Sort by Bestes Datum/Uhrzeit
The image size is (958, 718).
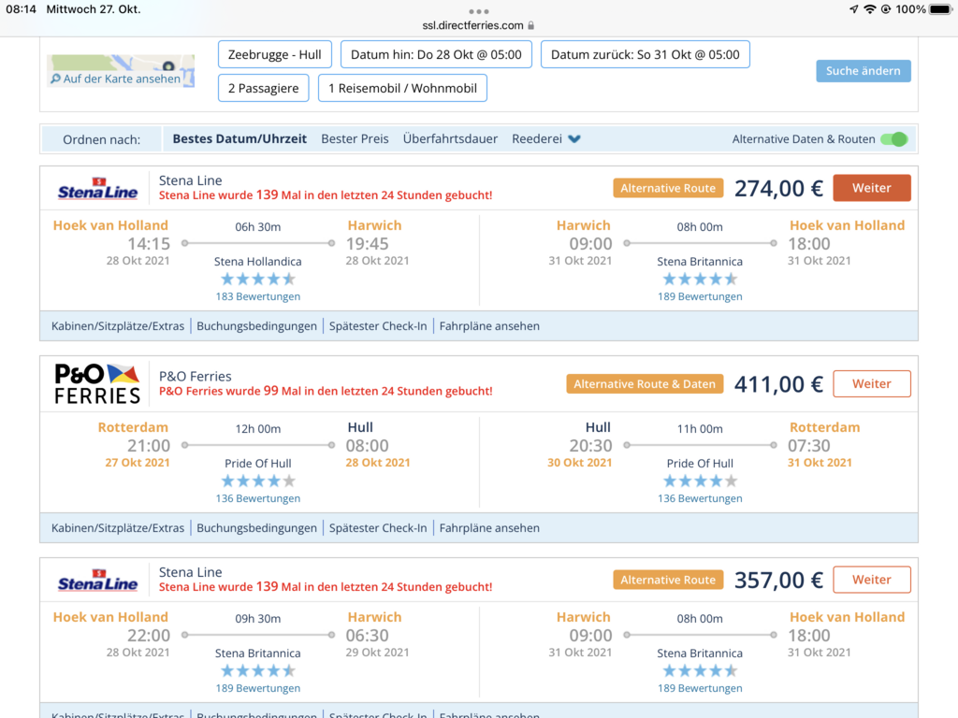239,138
